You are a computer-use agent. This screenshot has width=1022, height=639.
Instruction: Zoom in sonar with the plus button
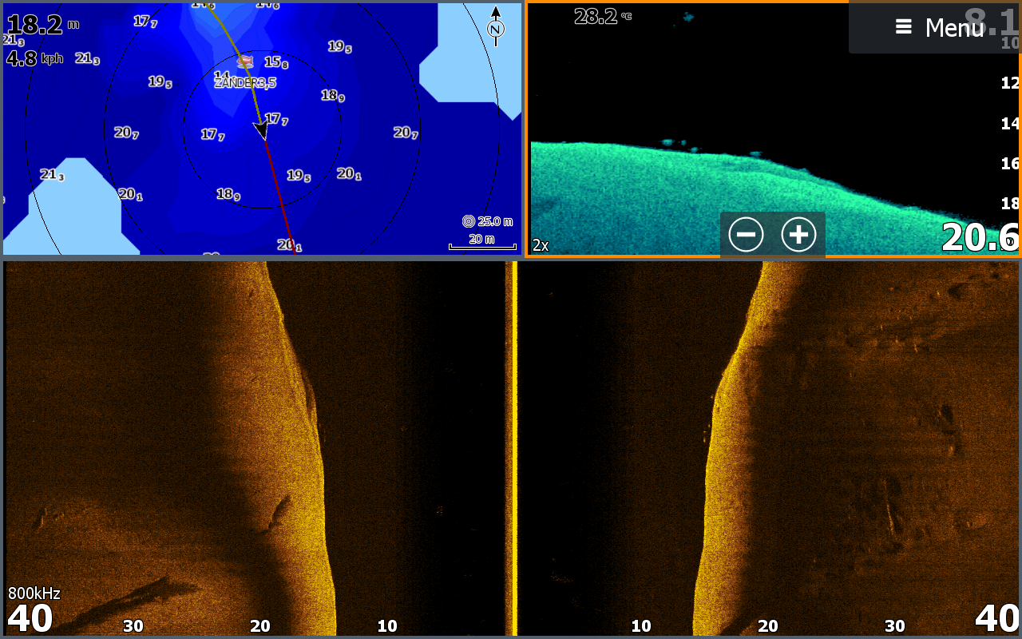798,235
